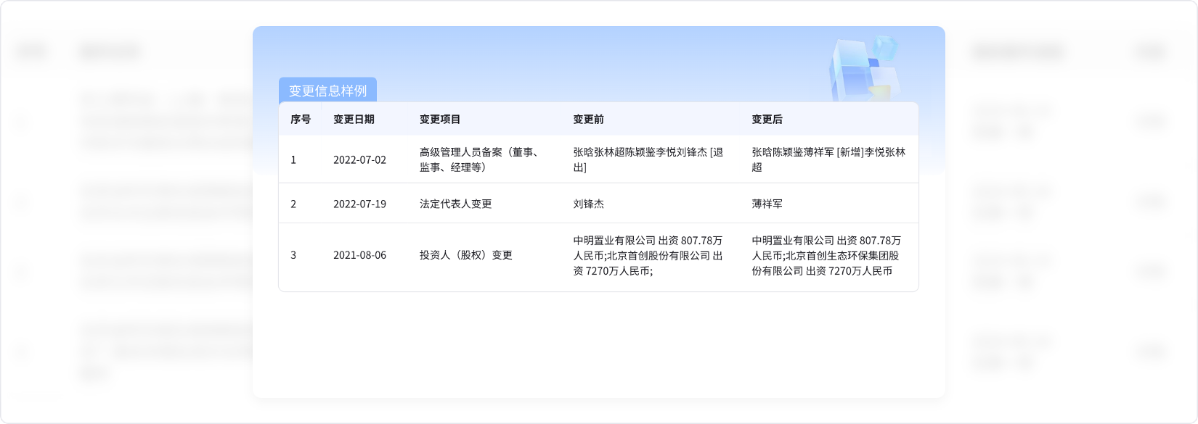This screenshot has width=1198, height=424.
Task: Select sequence number 3 in the table
Action: (x=293, y=255)
